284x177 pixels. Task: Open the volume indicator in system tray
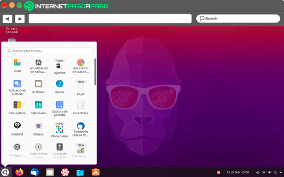(270, 172)
